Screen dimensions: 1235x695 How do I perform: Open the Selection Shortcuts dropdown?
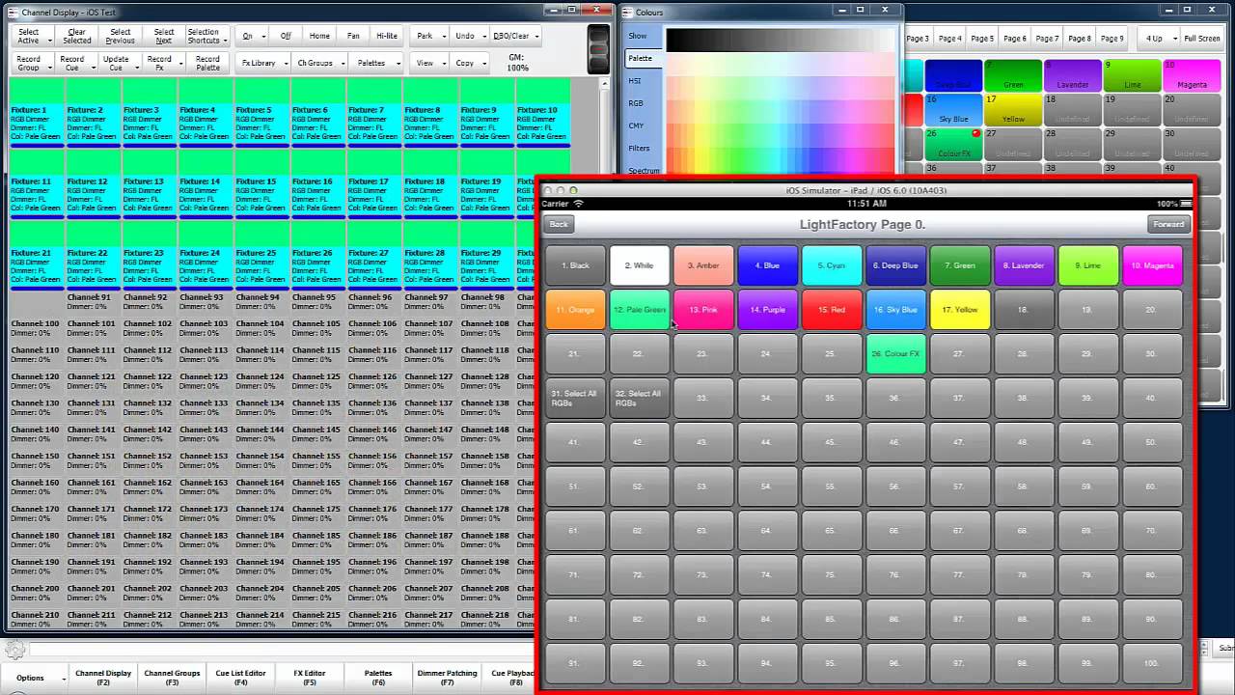point(206,36)
